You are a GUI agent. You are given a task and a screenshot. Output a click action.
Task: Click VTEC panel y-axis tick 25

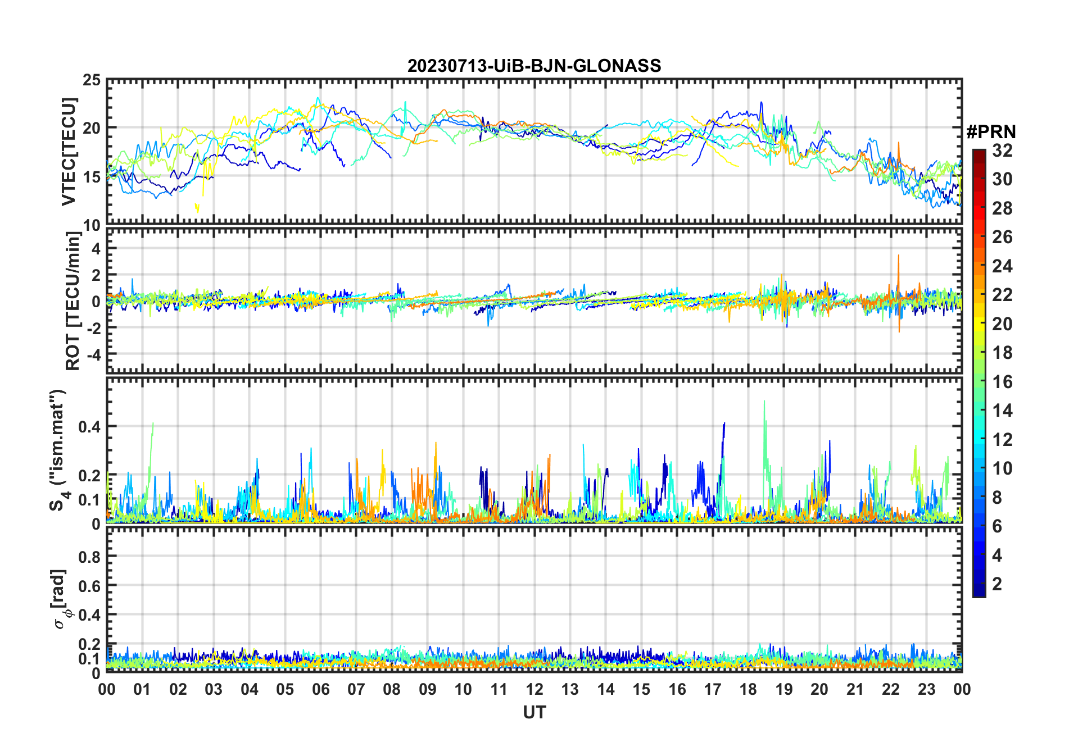pyautogui.click(x=92, y=80)
